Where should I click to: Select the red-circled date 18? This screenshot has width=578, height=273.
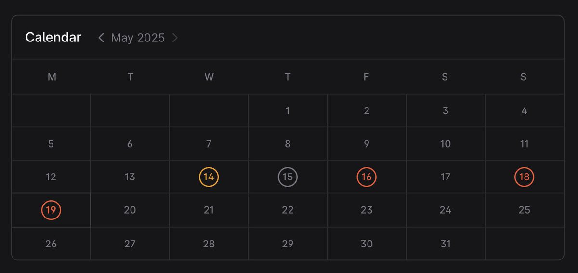tap(524, 177)
